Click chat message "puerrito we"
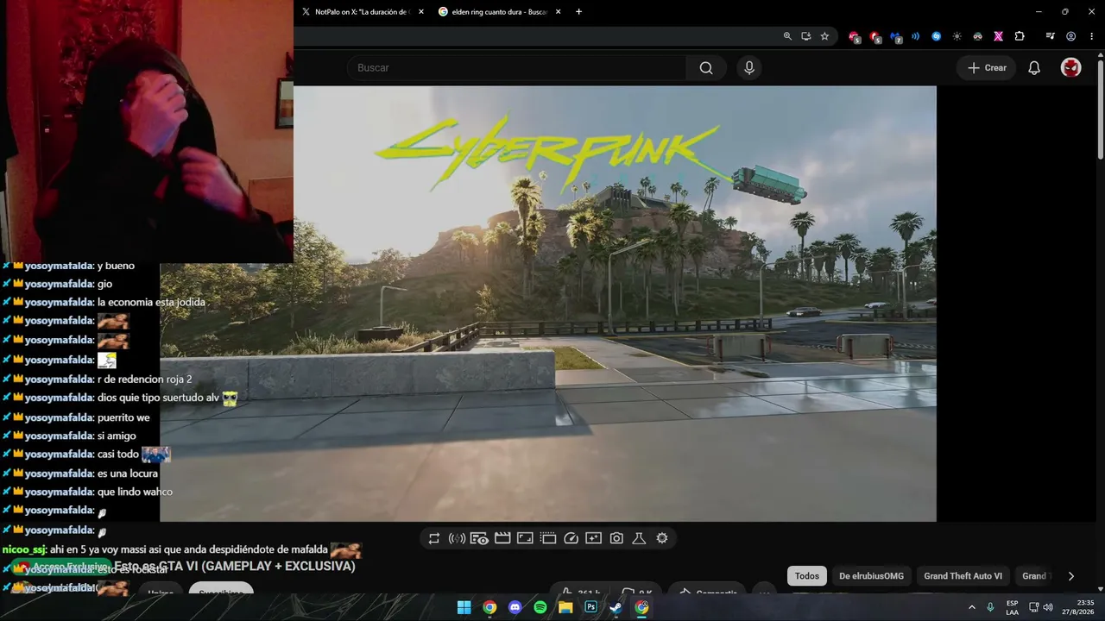This screenshot has width=1105, height=621. pyautogui.click(x=123, y=417)
